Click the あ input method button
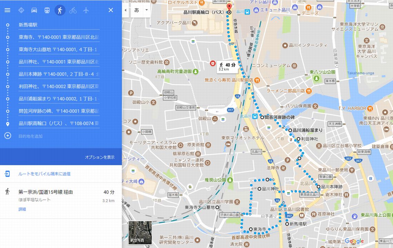393x248 pixels. (x=137, y=10)
